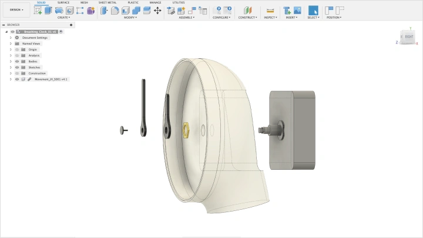Expand the Named Views folder
The image size is (423, 238).
coord(11,43)
